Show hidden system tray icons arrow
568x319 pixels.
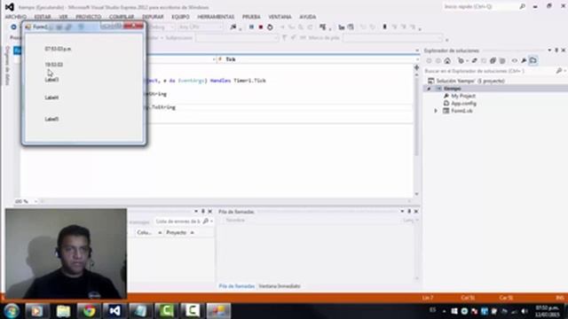(444, 311)
